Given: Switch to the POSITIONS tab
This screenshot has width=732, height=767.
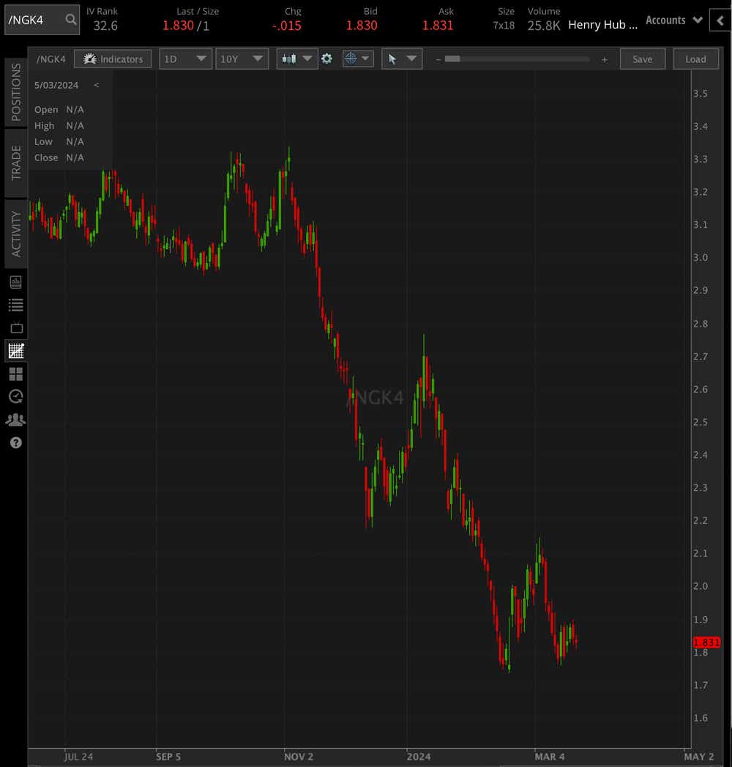Looking at the screenshot, I should tap(16, 92).
